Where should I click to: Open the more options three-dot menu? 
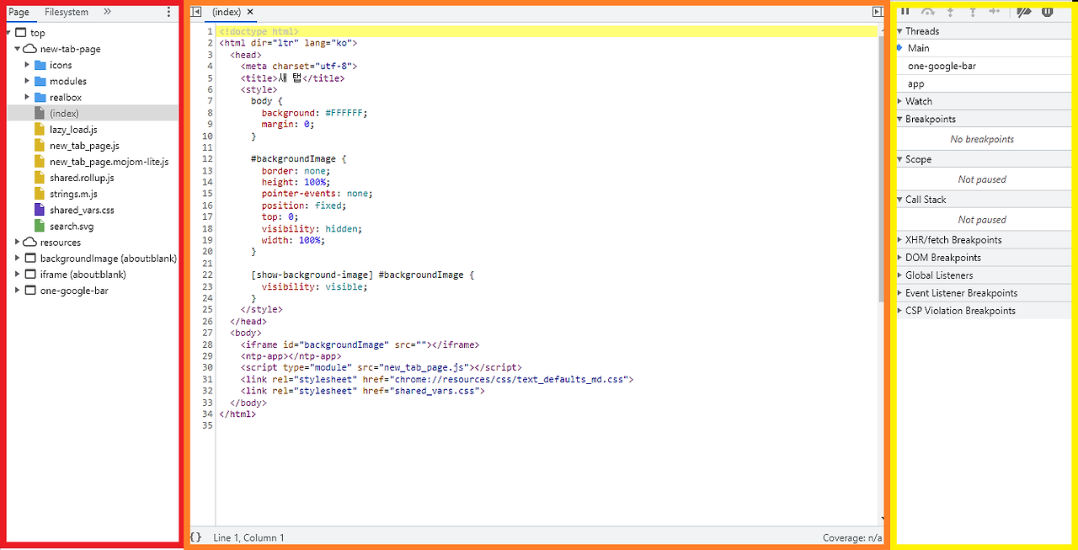pyautogui.click(x=168, y=10)
